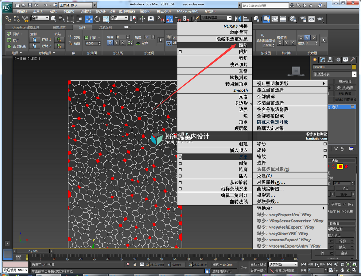The height and width of the screenshot is (276, 361).
Task: Open the 渲染(R) menu
Action: 145,11
